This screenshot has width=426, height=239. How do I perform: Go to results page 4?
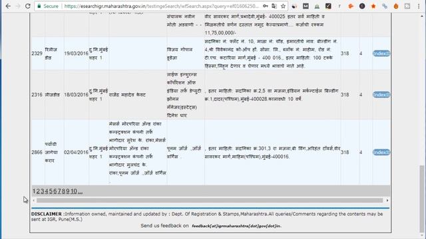click(47, 191)
